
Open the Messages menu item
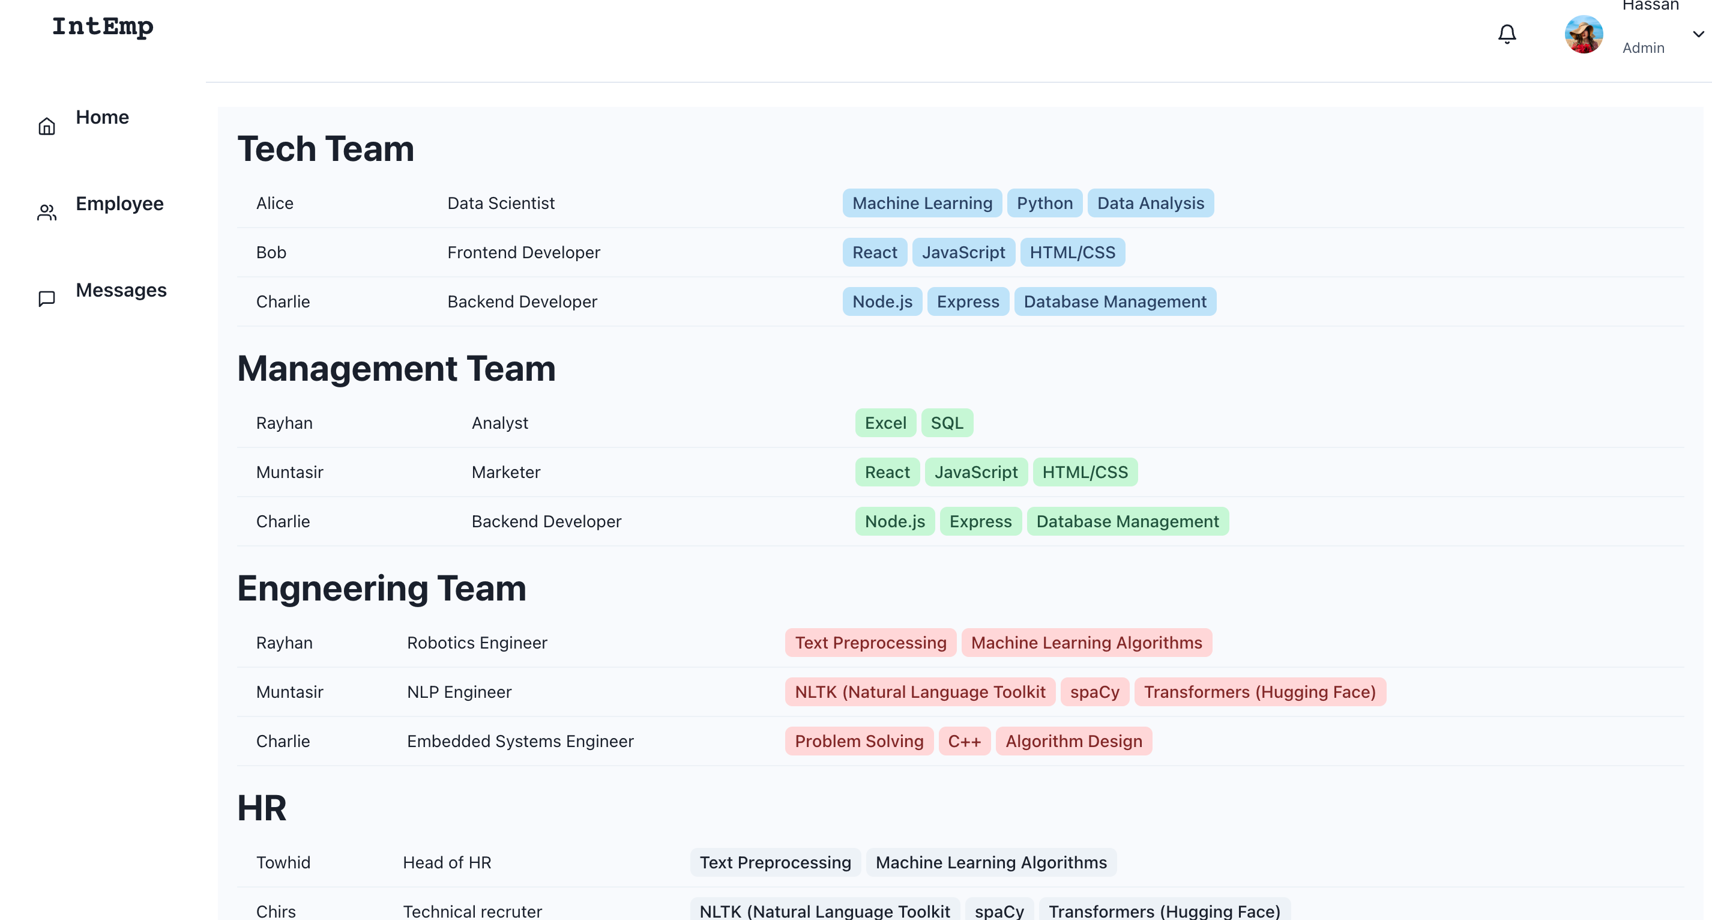pos(121,291)
